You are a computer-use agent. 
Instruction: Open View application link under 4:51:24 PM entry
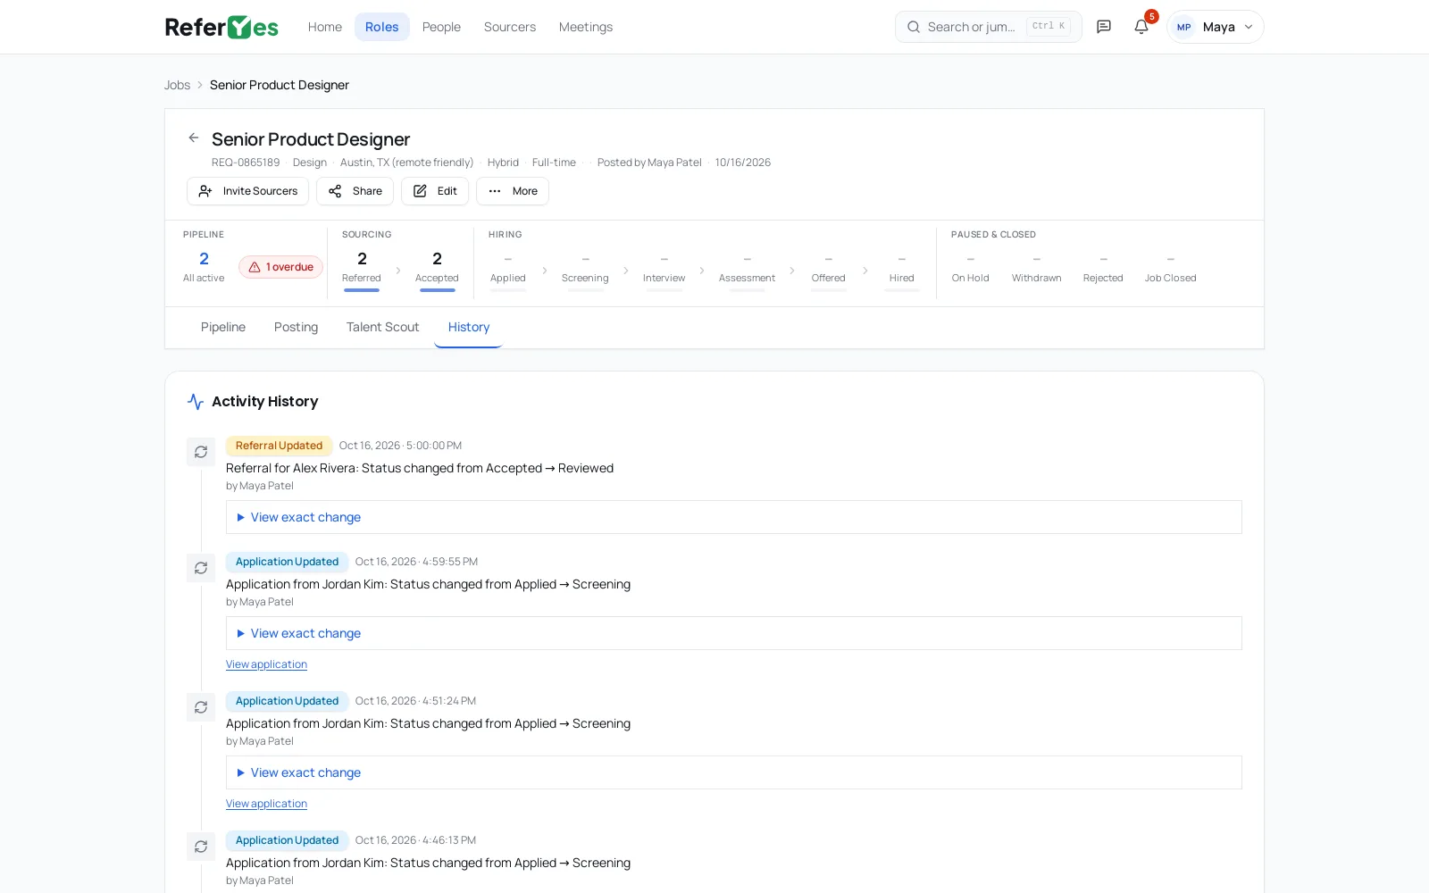coord(266,804)
